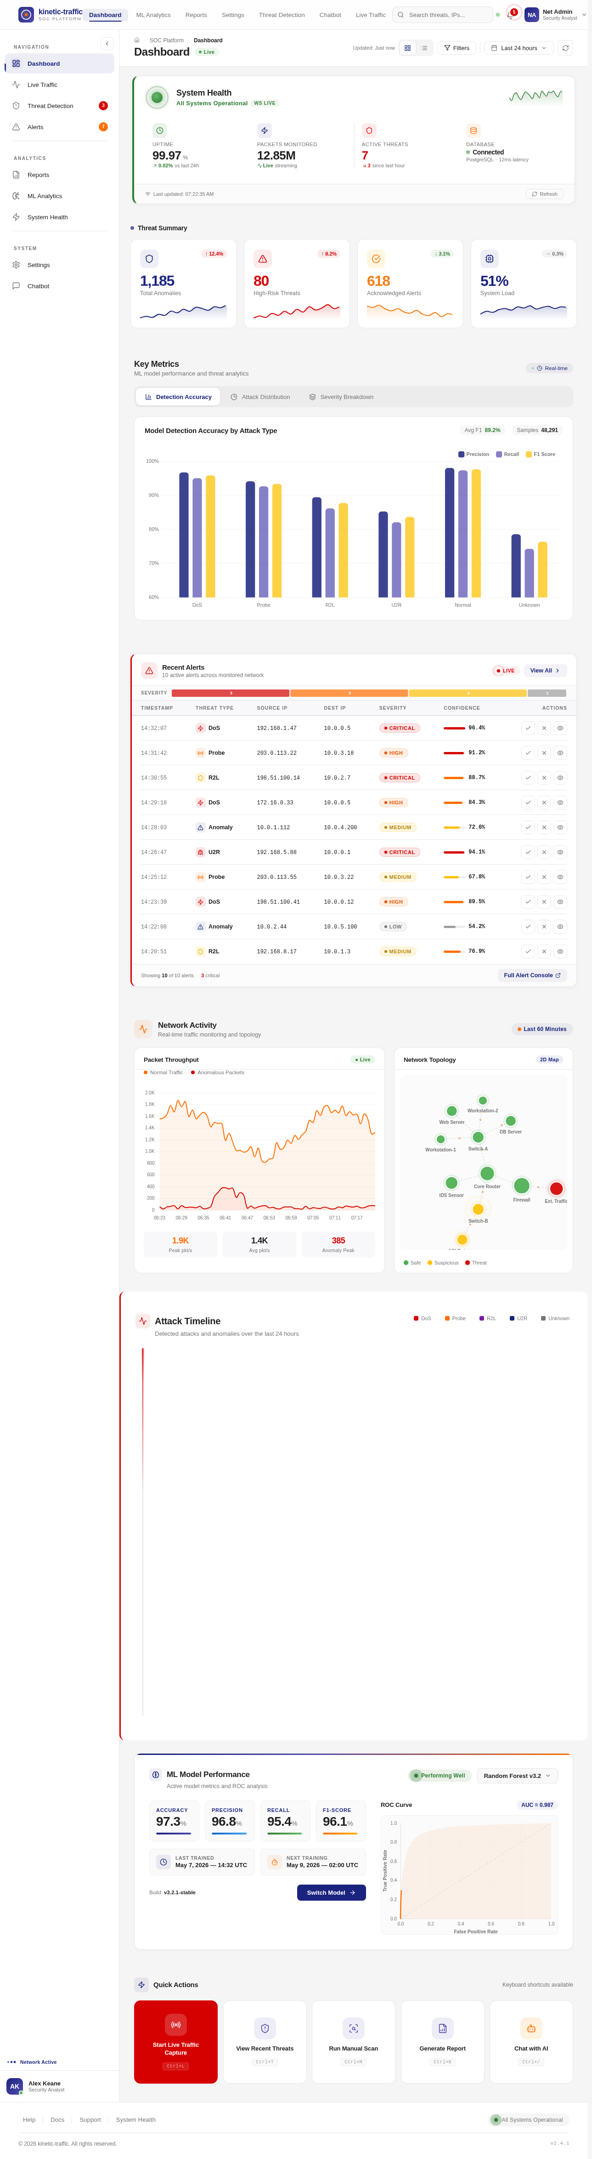This screenshot has height=2159, width=592.
Task: Acknowledge the 14:31:42 Probe alert
Action: pos(528,752)
